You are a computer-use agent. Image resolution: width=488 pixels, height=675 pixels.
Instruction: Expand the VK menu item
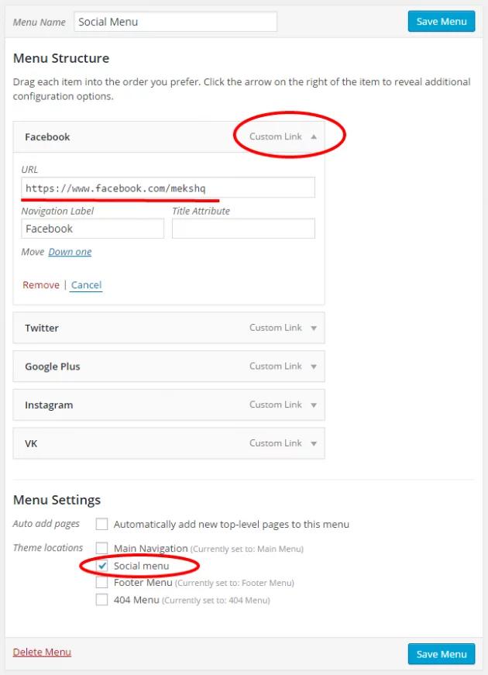(x=314, y=443)
